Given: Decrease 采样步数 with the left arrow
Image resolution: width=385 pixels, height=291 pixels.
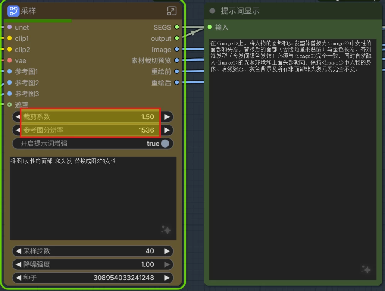Looking at the screenshot, I should (18, 251).
